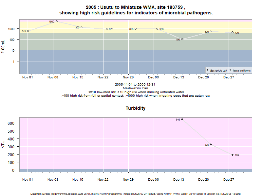
Task: Click the 646 turbidity data point
Action: point(182,119)
